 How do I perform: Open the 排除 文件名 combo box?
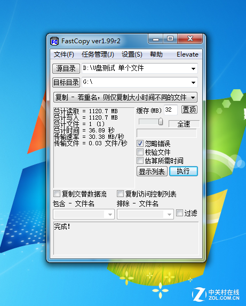[x=145, y=214]
